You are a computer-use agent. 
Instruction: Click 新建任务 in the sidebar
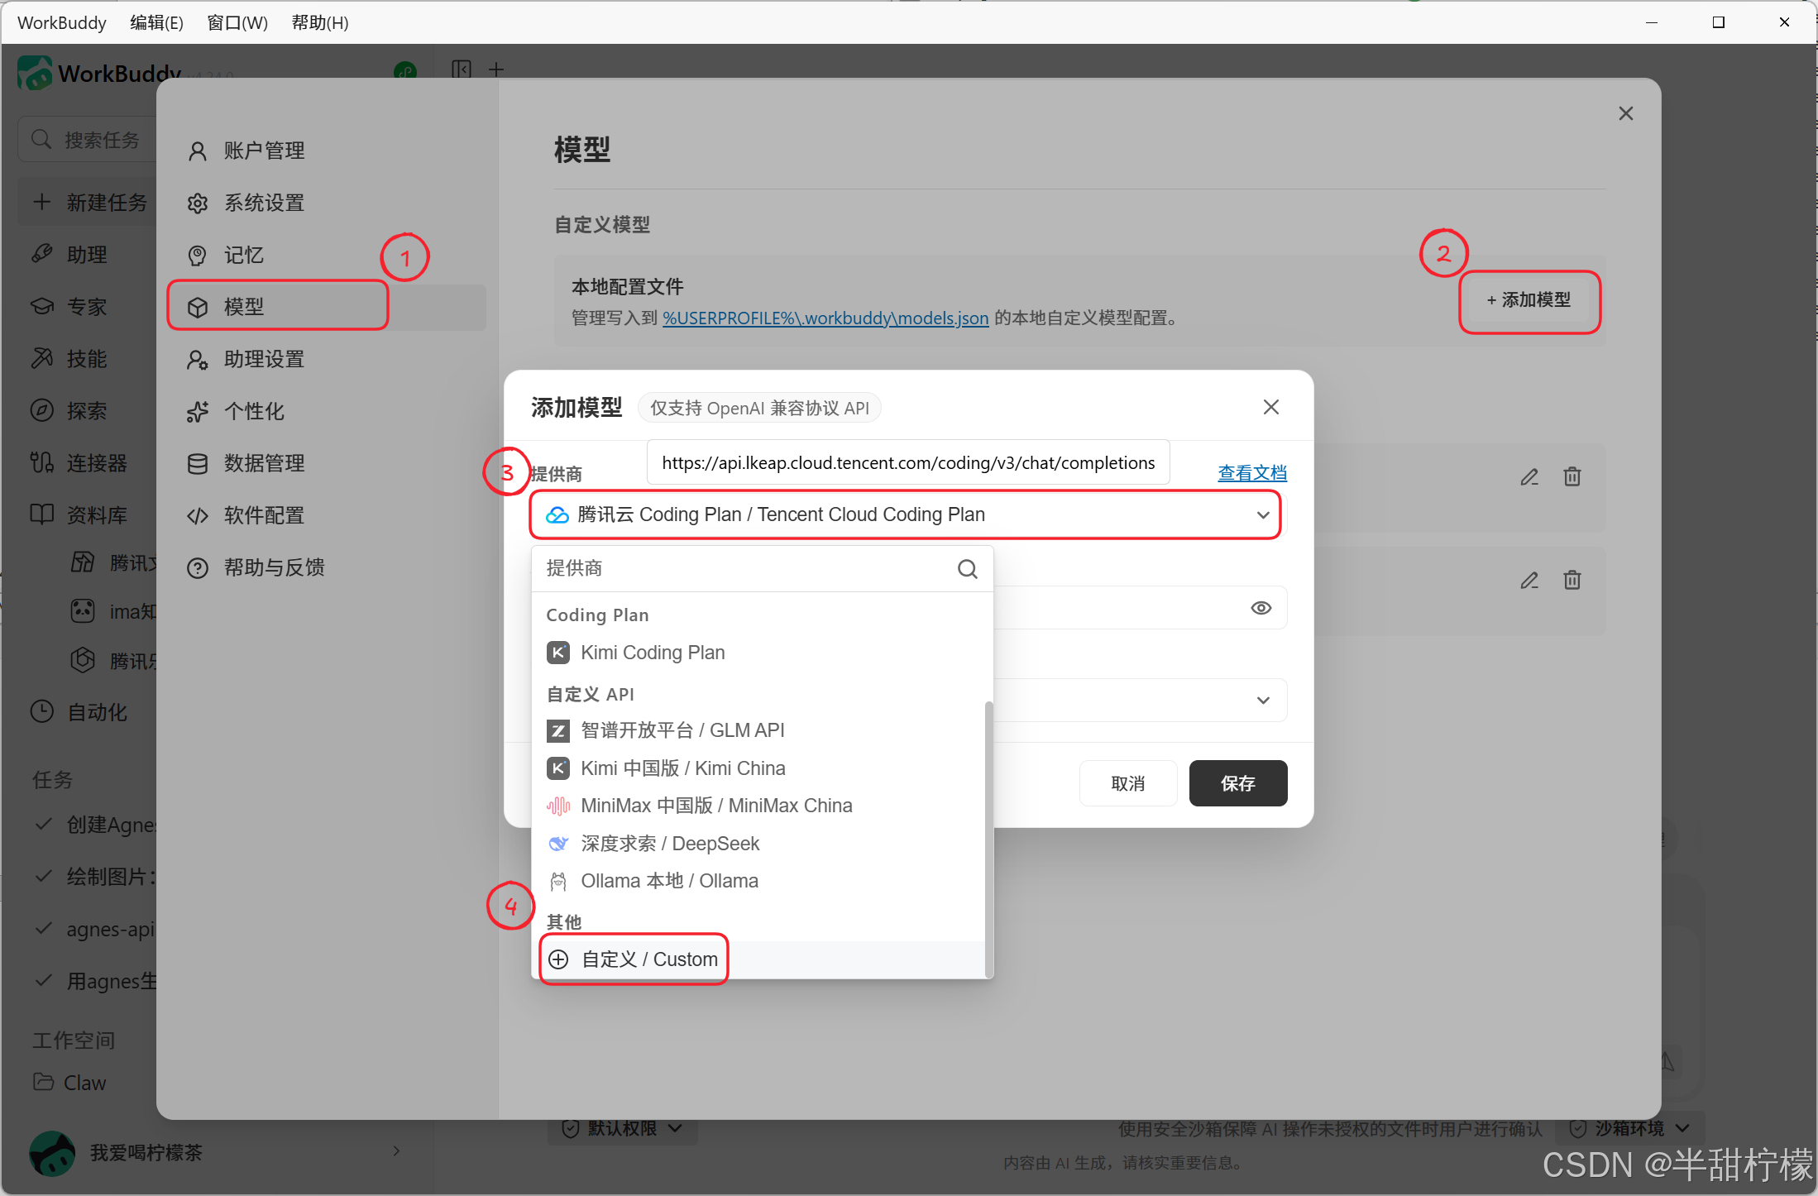tap(89, 203)
